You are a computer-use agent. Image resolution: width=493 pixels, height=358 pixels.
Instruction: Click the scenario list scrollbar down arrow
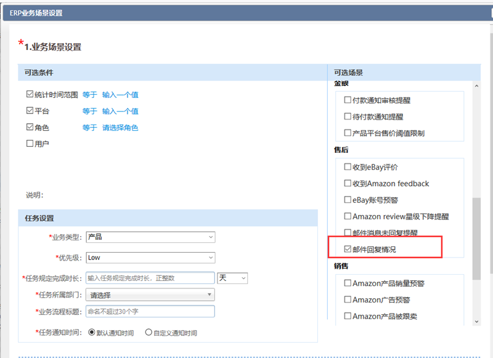point(476,321)
